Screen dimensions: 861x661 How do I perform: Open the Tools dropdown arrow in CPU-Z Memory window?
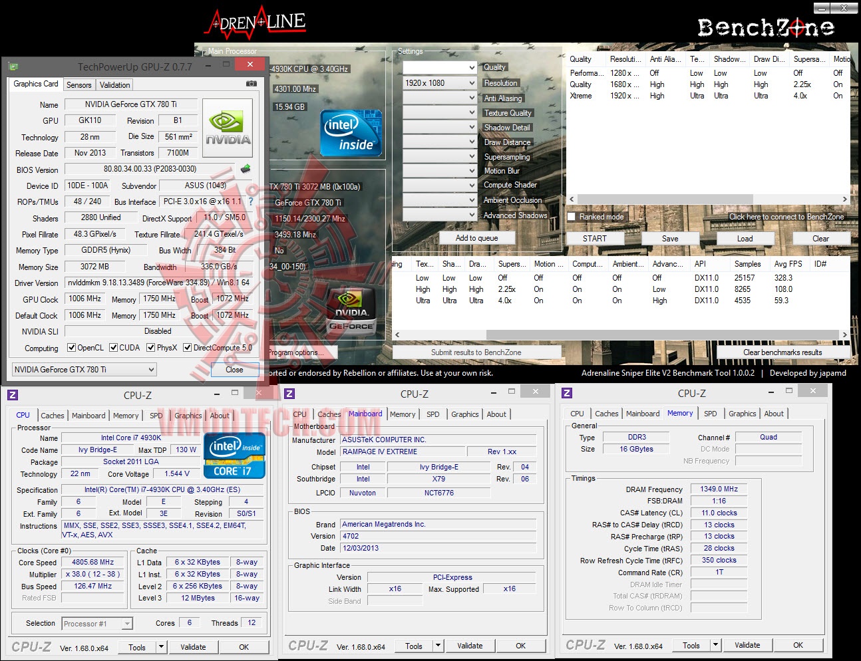click(715, 645)
